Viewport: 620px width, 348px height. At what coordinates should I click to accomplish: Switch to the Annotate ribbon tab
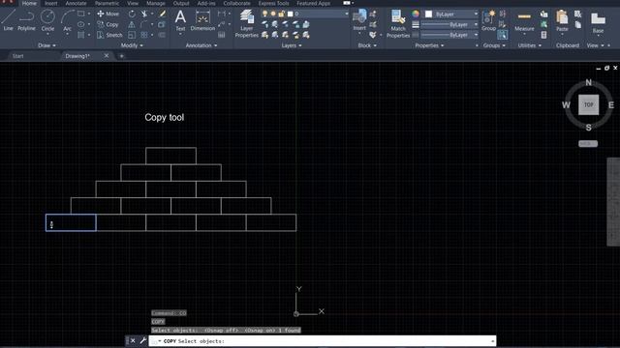click(76, 3)
